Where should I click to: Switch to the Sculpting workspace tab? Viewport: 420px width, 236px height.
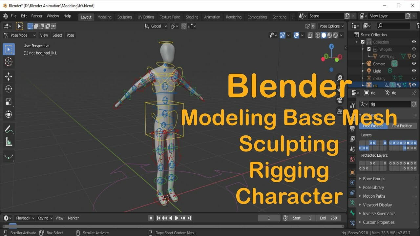pyautogui.click(x=124, y=17)
